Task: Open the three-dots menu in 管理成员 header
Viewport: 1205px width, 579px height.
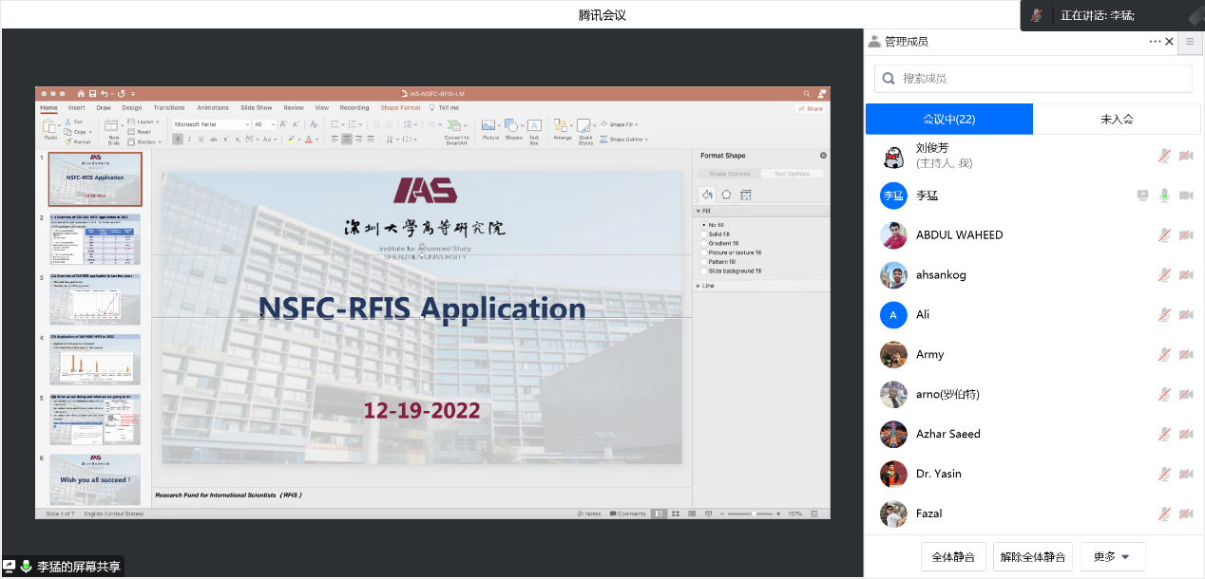Action: point(1155,42)
